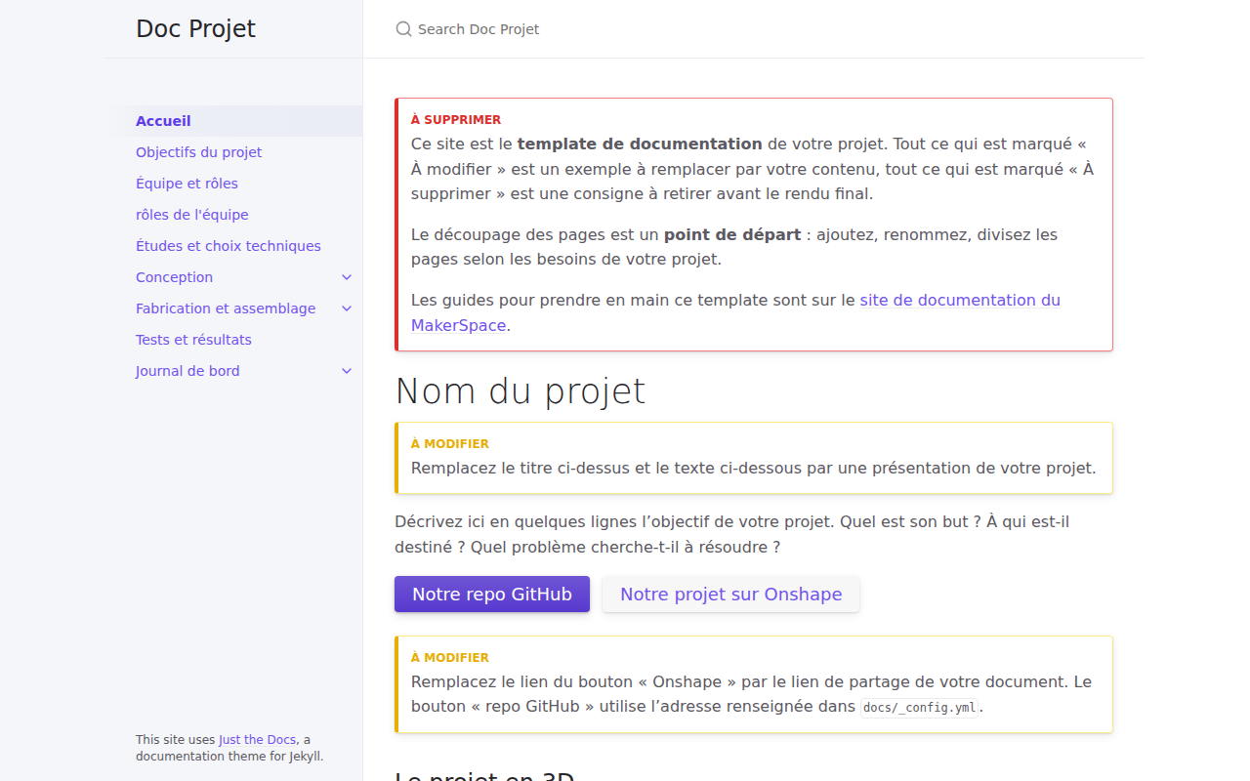The height and width of the screenshot is (781, 1250).
Task: Open the Conception section link
Action: click(x=174, y=277)
